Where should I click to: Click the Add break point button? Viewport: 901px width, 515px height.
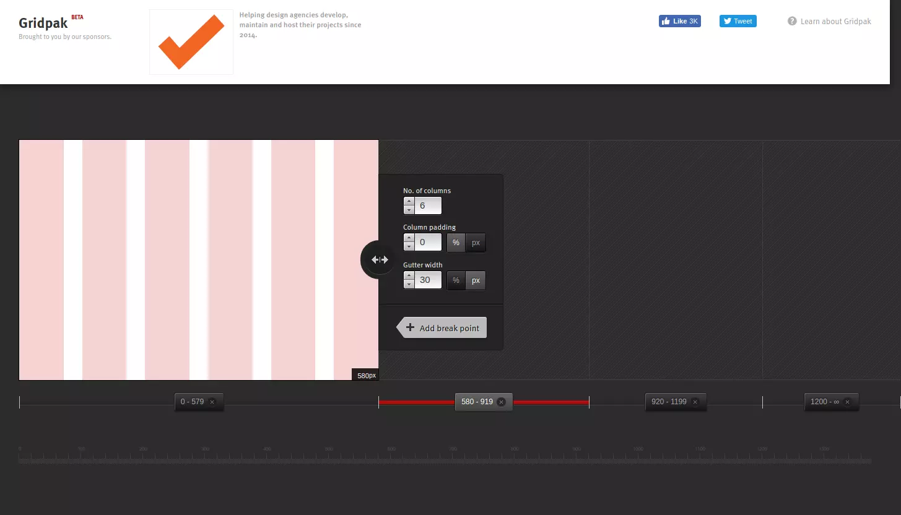[442, 328]
